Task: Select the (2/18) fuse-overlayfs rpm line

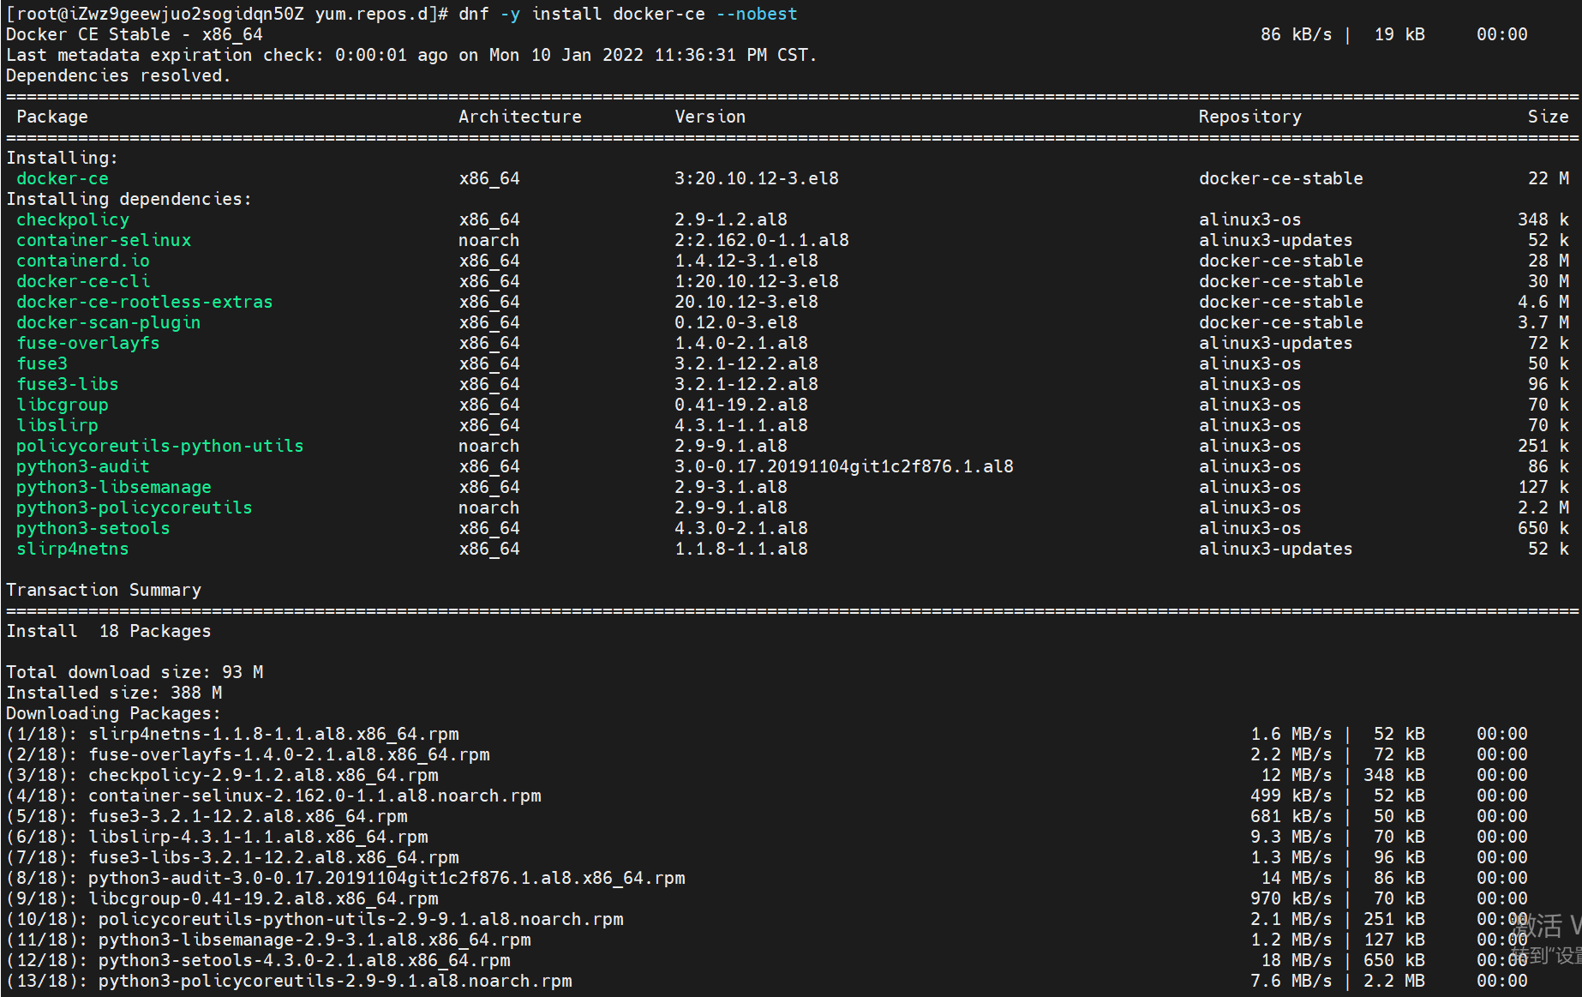Action: pyautogui.click(x=767, y=754)
